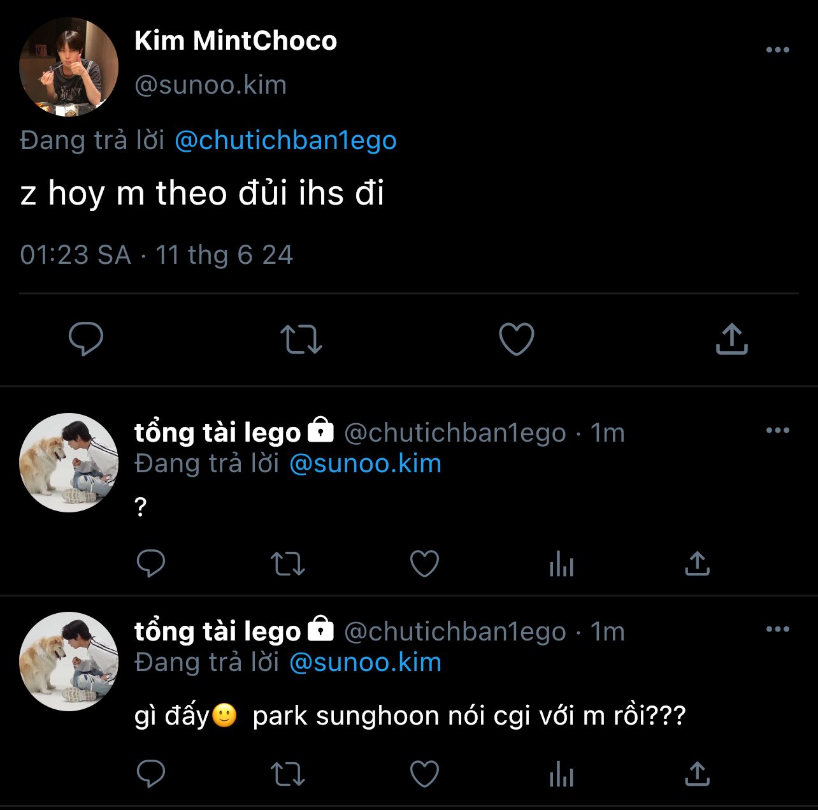Image resolution: width=818 pixels, height=810 pixels.
Task: Open the @chutichban1ego mention link in main tweet
Action: [285, 140]
